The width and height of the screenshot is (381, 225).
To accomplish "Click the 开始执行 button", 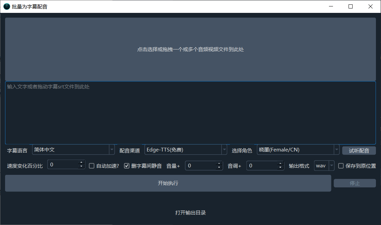I will 168,183.
